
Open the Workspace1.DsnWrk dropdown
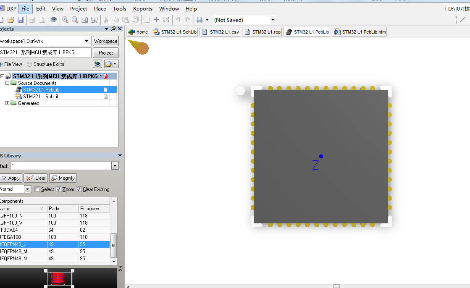[87, 41]
